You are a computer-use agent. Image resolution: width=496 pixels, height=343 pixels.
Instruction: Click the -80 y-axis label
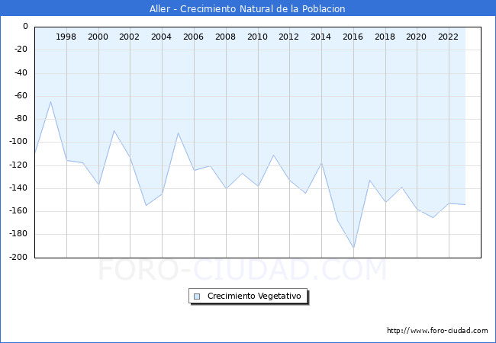click(21, 119)
